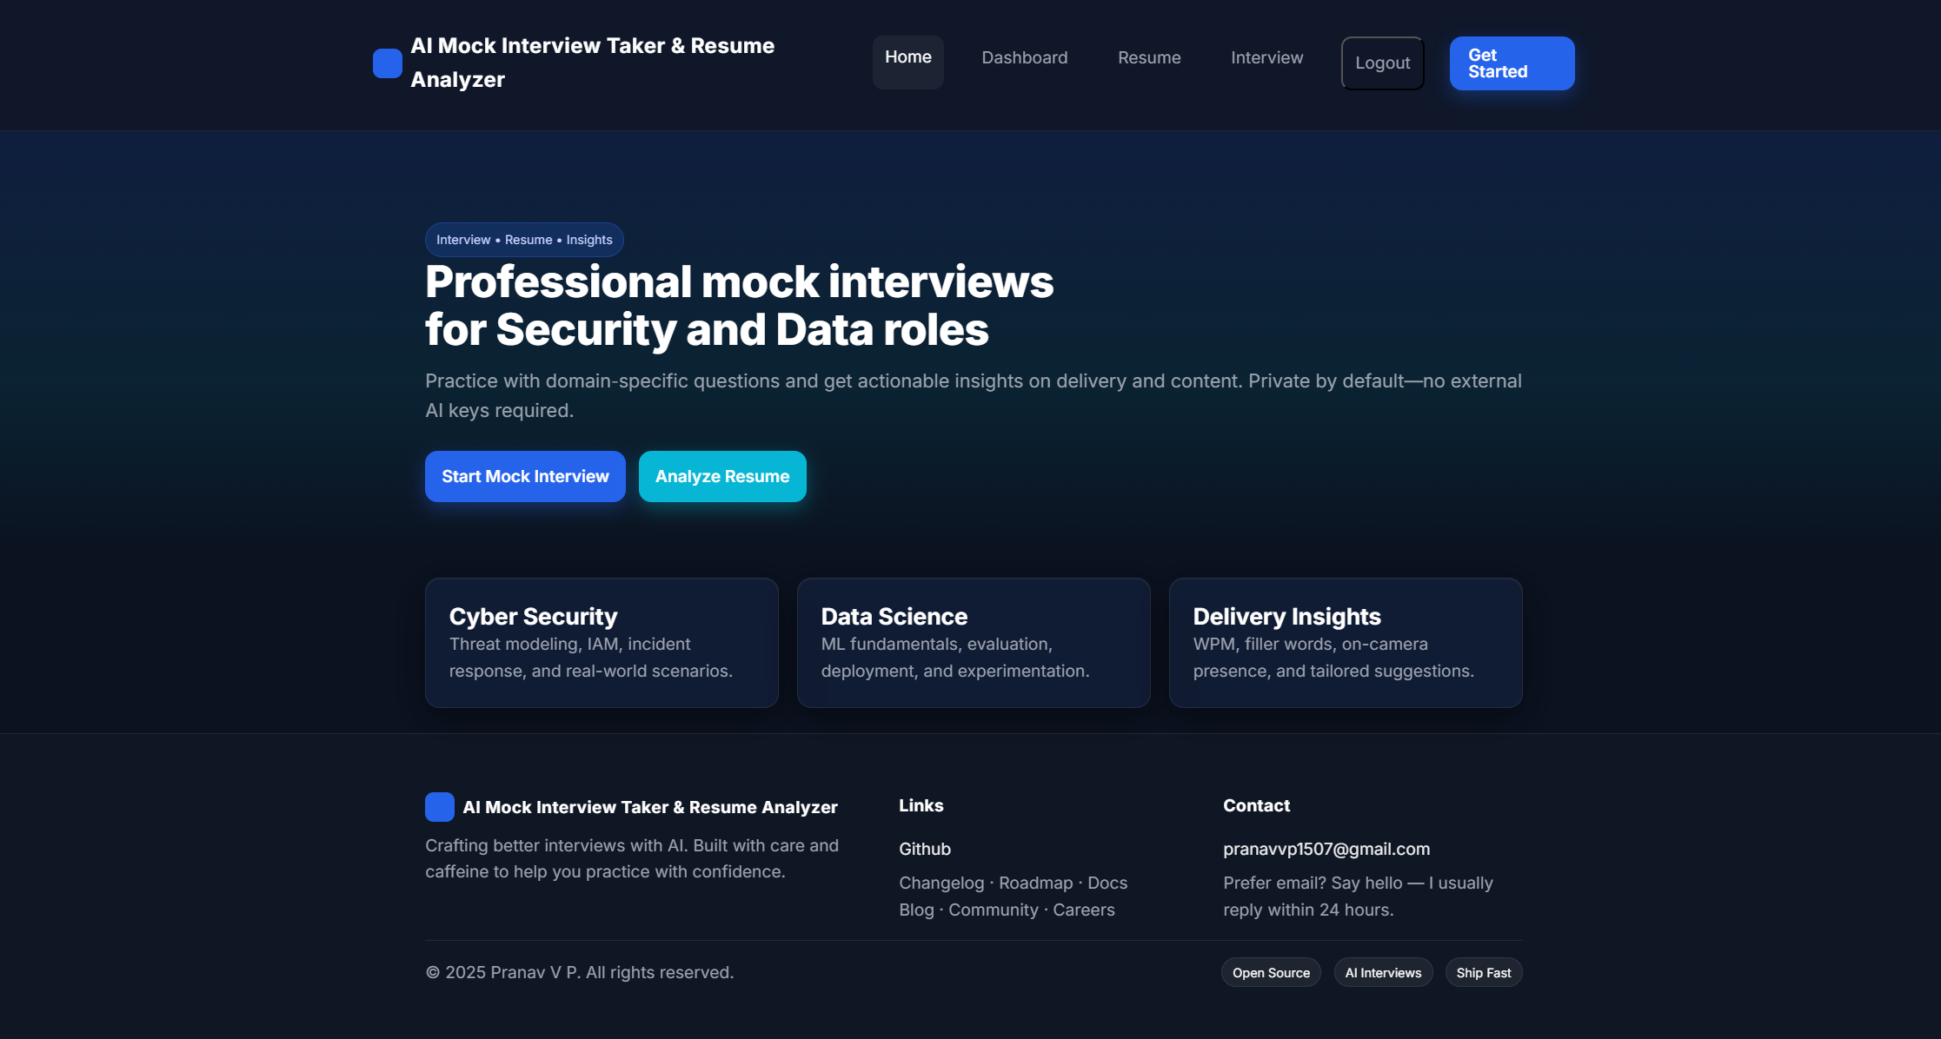Start a mock interview

pyautogui.click(x=524, y=476)
